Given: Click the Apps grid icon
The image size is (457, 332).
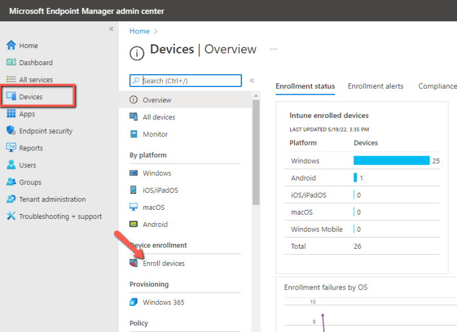Looking at the screenshot, I should coord(11,113).
